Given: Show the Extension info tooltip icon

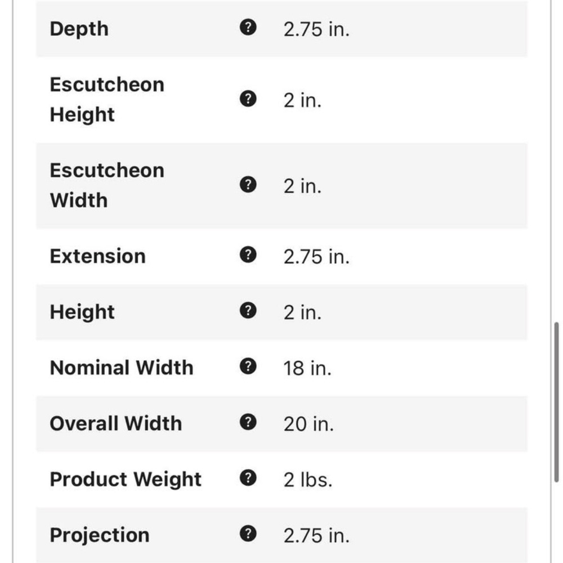Looking at the screenshot, I should coord(248,255).
